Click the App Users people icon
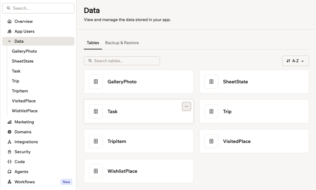Screen dimensions: 316x190 [9, 31]
